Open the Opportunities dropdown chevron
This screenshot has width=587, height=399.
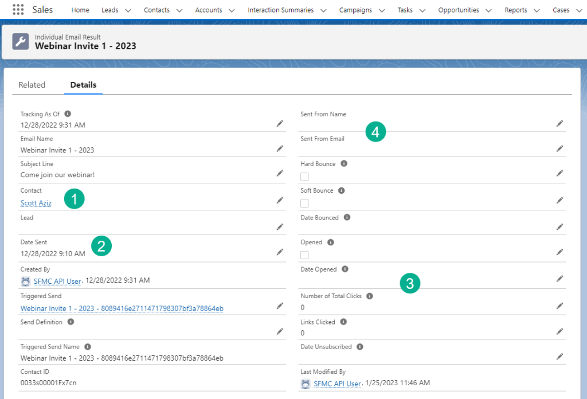489,10
